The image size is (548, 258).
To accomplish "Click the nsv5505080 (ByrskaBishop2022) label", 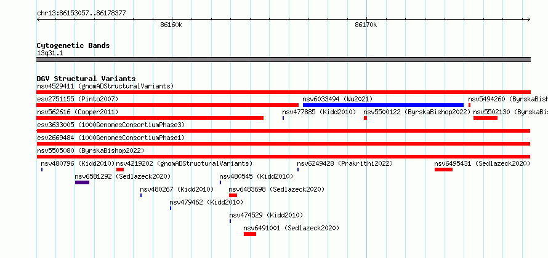I will coord(91,151).
